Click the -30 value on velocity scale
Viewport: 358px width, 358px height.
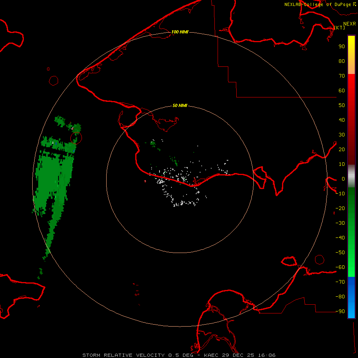click(x=340, y=223)
